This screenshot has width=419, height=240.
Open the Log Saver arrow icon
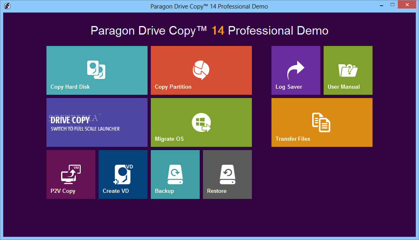coord(296,70)
